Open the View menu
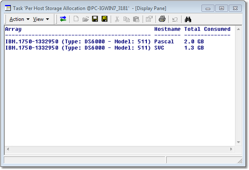This screenshot has width=249, height=170. [x=41, y=19]
